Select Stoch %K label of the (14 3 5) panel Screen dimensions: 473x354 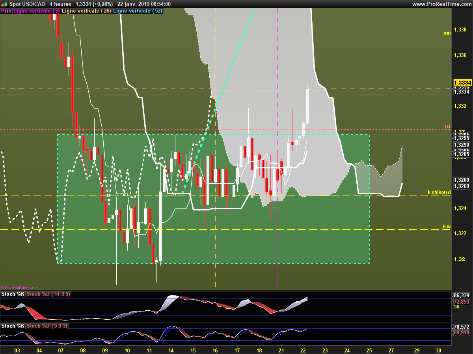(13, 294)
